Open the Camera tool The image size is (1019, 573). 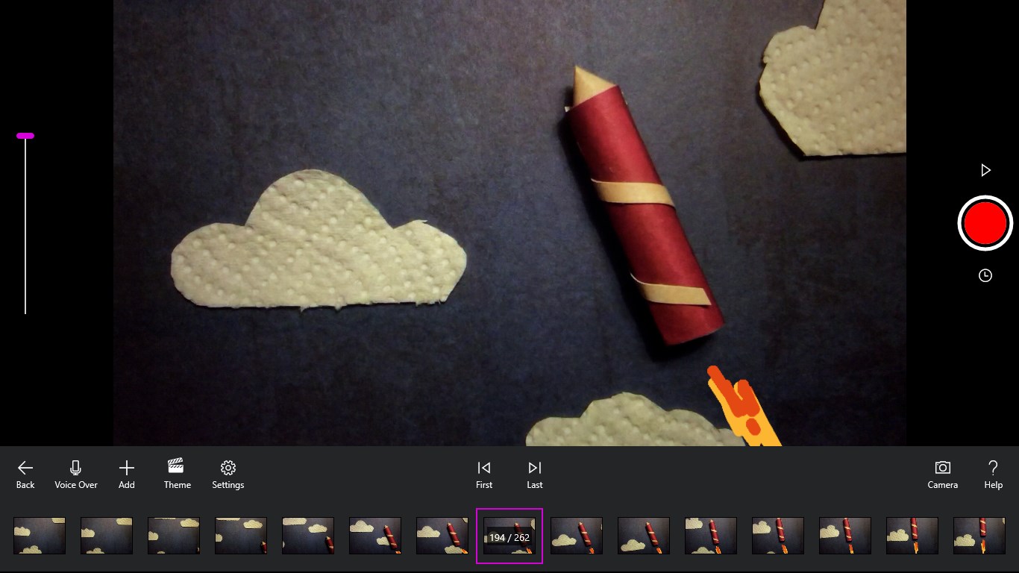(943, 475)
